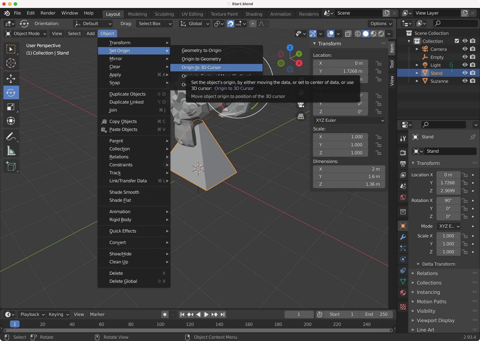Click the Options button in the header
The image size is (480, 341).
click(381, 24)
